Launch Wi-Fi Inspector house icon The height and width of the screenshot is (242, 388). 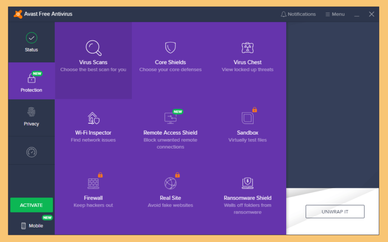click(94, 118)
